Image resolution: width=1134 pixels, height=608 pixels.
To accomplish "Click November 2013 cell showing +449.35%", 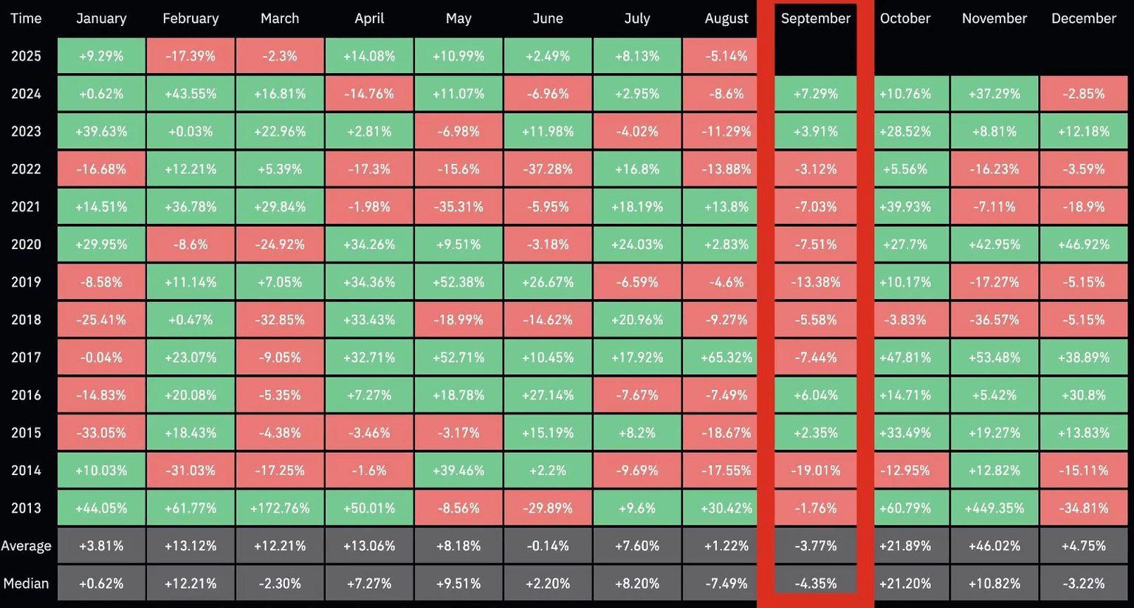I will 994,508.
